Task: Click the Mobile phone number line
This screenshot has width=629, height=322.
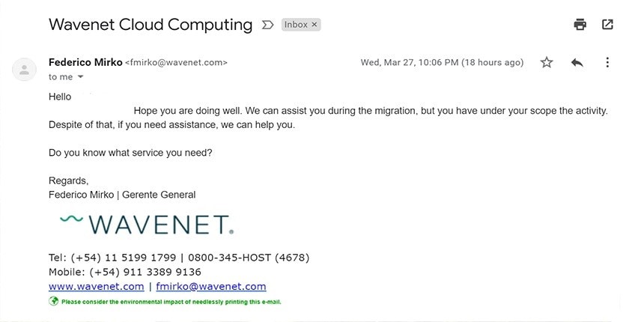Action: (125, 272)
